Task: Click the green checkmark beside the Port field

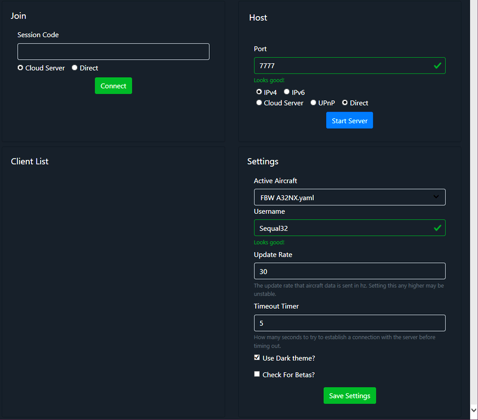Action: [x=438, y=65]
